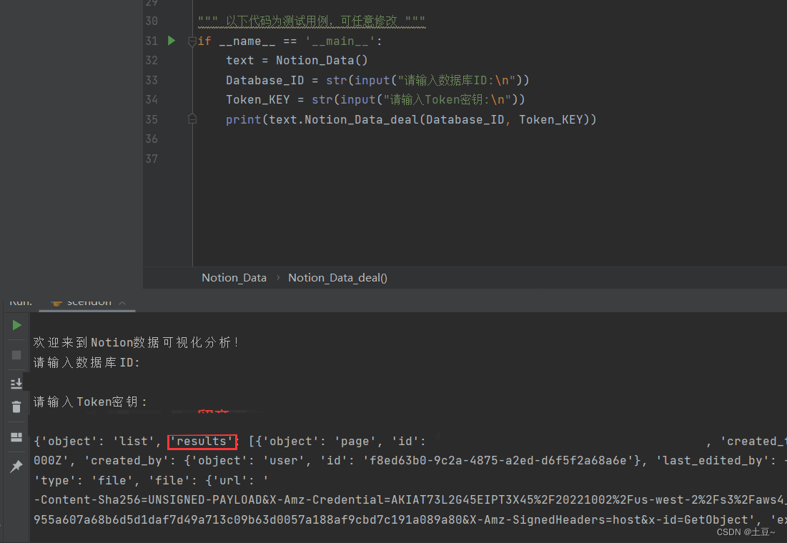The width and height of the screenshot is (787, 543).
Task: Click the Token_KEY assignment line
Action: 375,99
